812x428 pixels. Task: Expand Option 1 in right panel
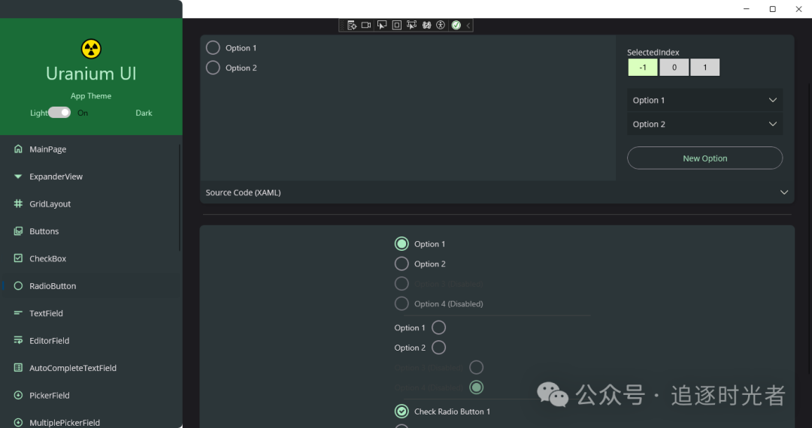click(704, 101)
